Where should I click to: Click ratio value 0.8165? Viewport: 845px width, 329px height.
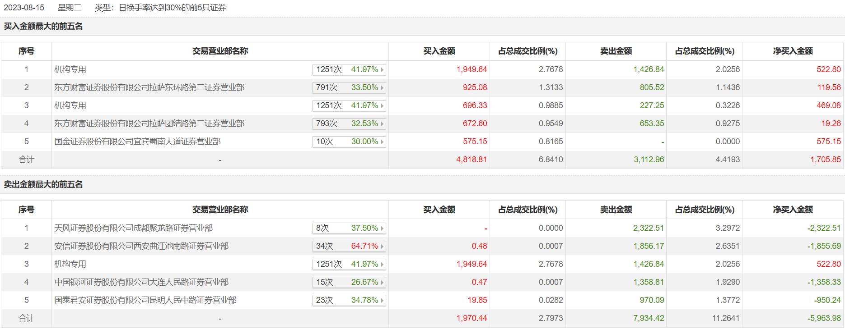[x=551, y=142]
